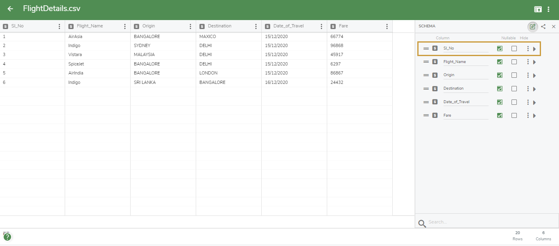559x246 pixels.
Task: Select the string type icon beside Fare
Action: [435, 115]
